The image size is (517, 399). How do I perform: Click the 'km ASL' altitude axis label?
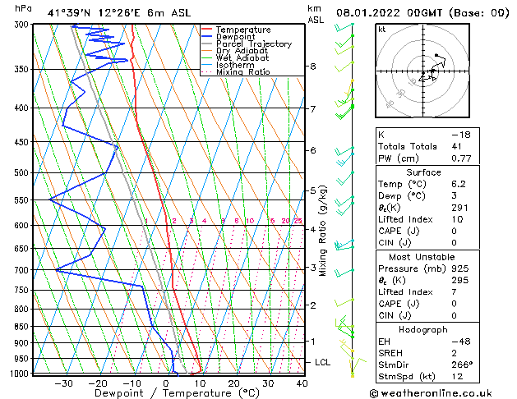point(316,14)
